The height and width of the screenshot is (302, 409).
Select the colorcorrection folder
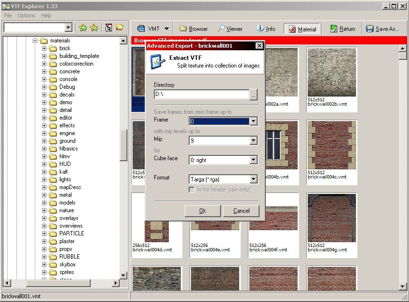coord(76,64)
